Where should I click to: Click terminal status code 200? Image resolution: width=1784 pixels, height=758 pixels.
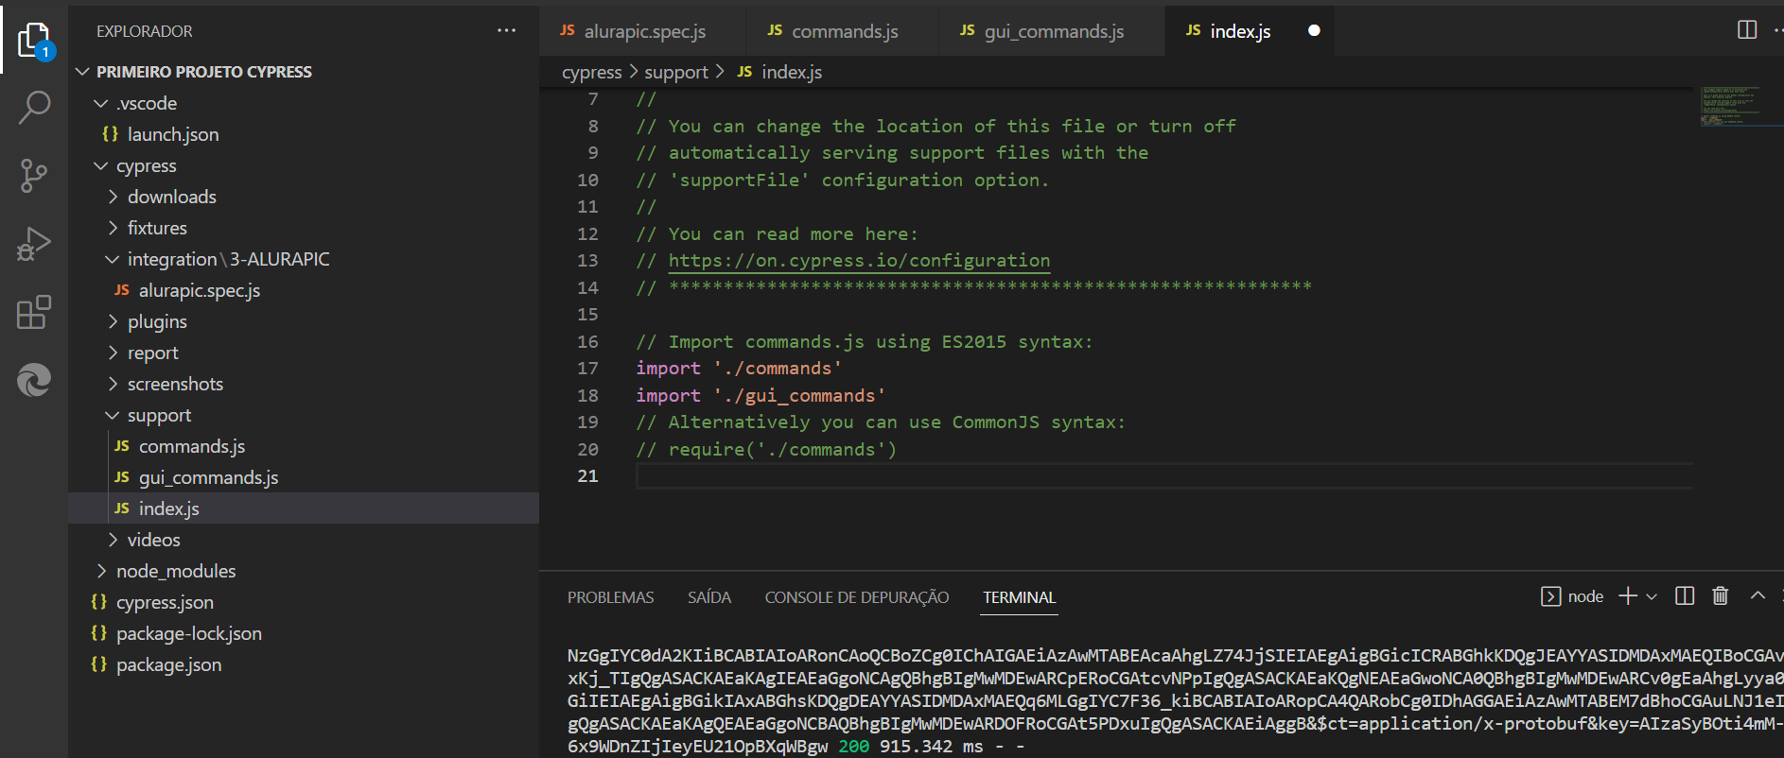(853, 747)
